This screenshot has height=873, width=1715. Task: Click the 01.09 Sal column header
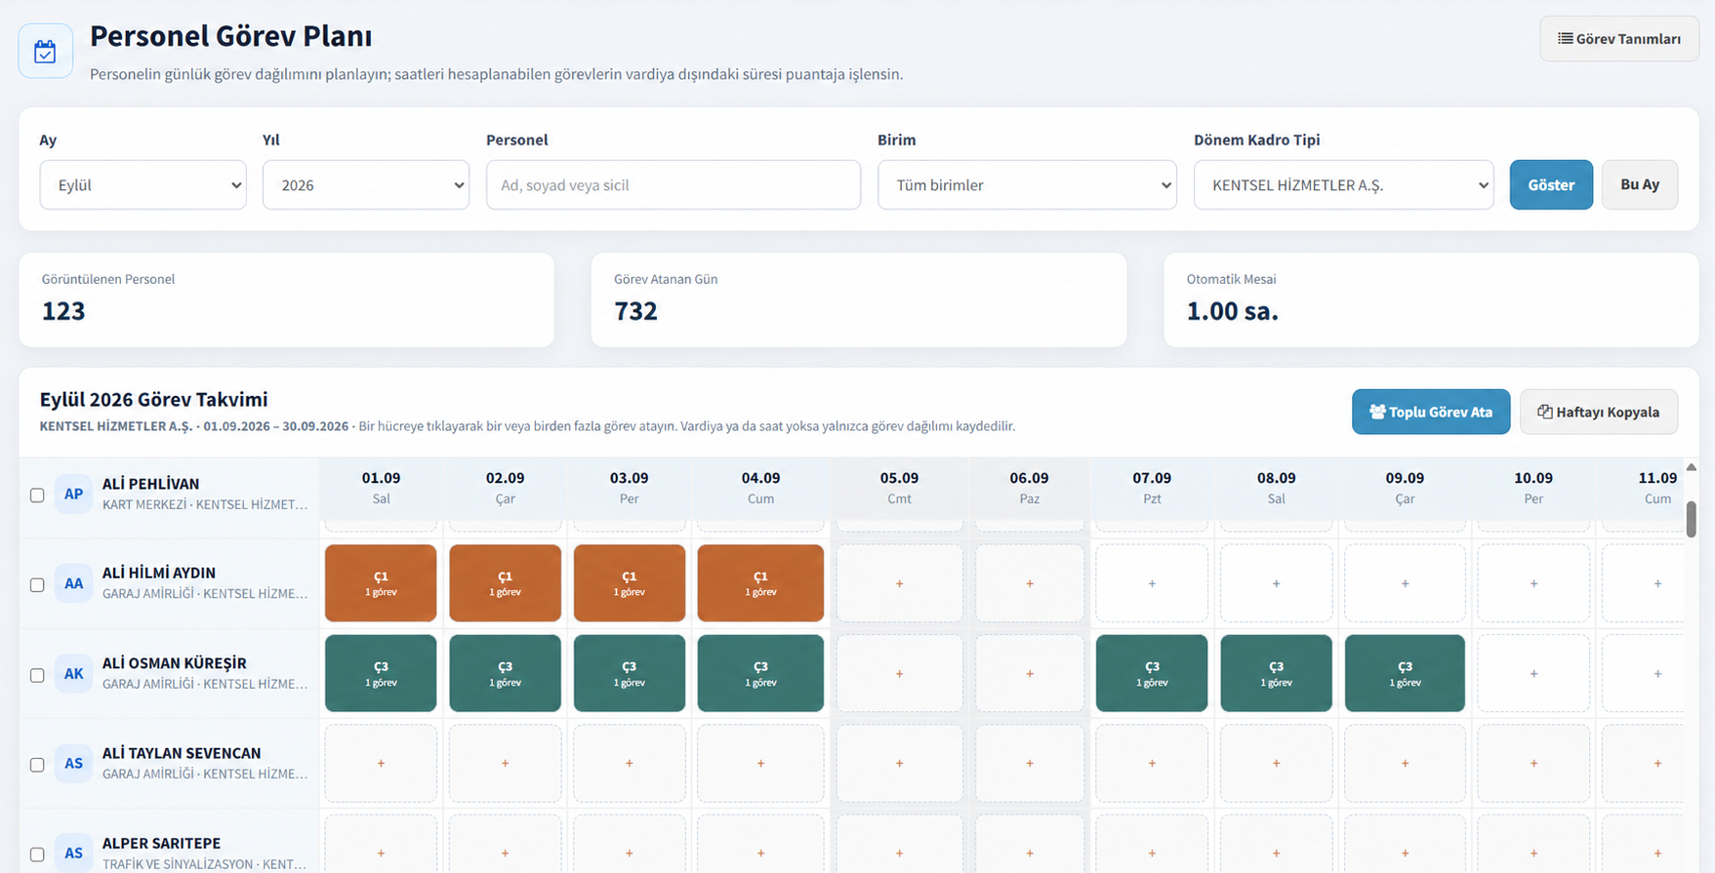[381, 488]
